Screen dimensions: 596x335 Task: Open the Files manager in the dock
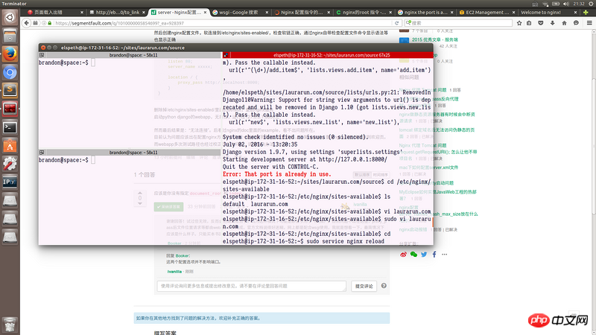[10, 36]
